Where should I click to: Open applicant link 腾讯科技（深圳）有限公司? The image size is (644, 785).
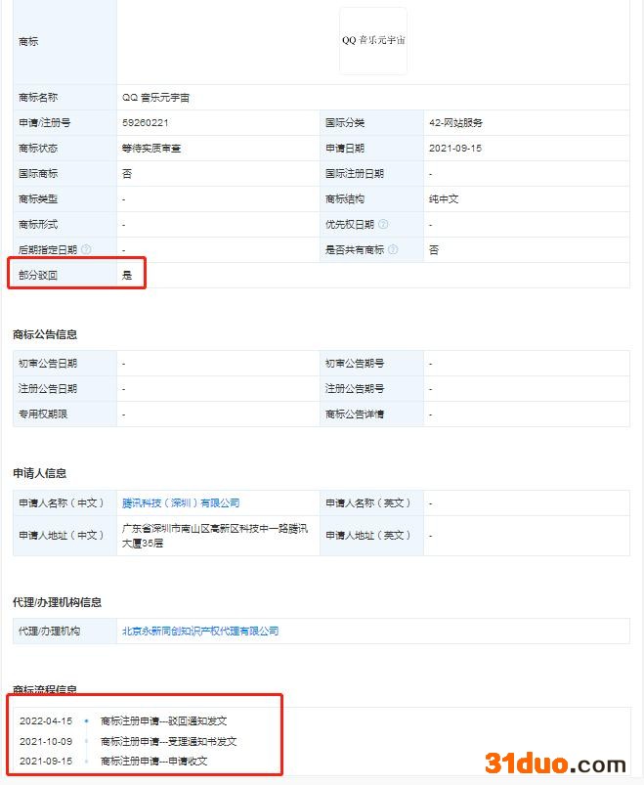(x=181, y=502)
